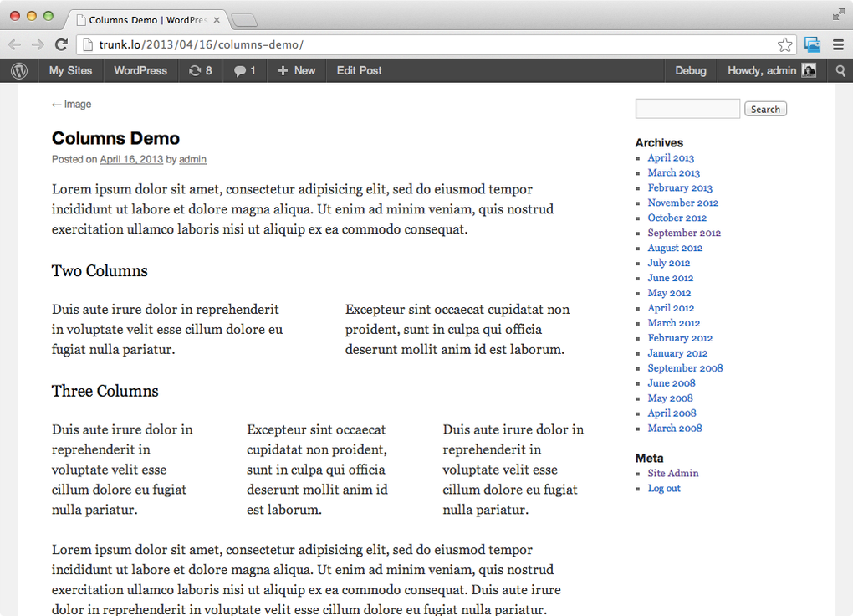Click the Search button in the sidebar

point(764,109)
